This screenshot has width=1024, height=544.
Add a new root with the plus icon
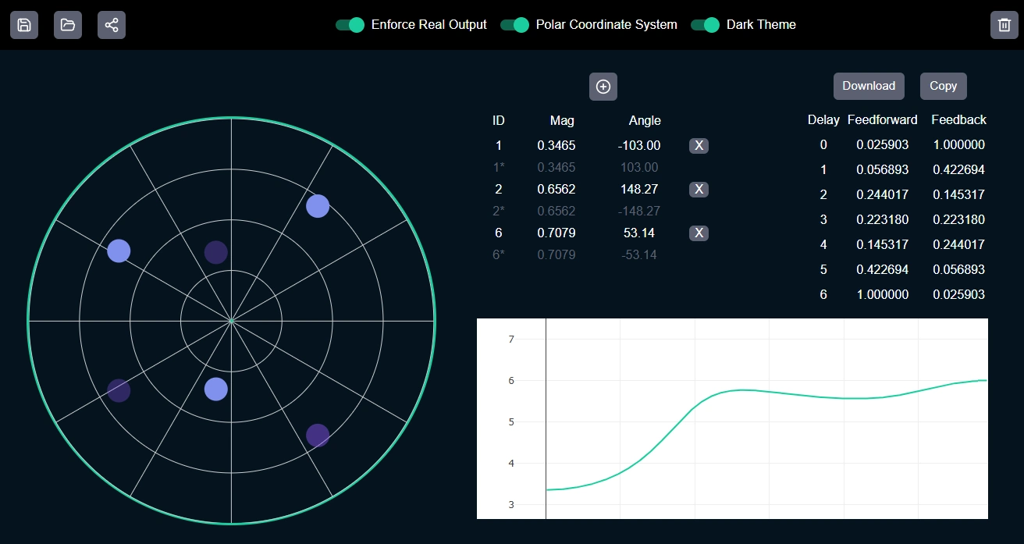coord(603,87)
